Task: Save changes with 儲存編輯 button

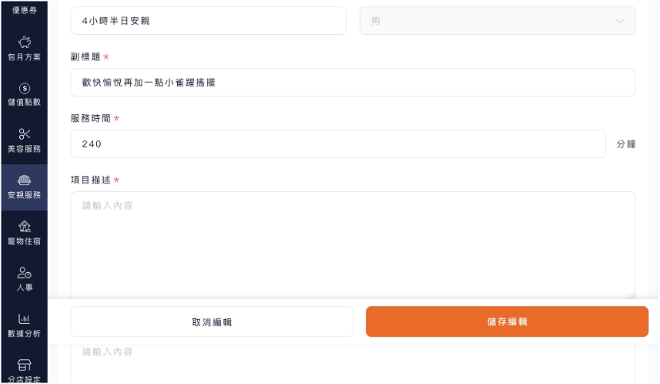Action: tap(507, 322)
